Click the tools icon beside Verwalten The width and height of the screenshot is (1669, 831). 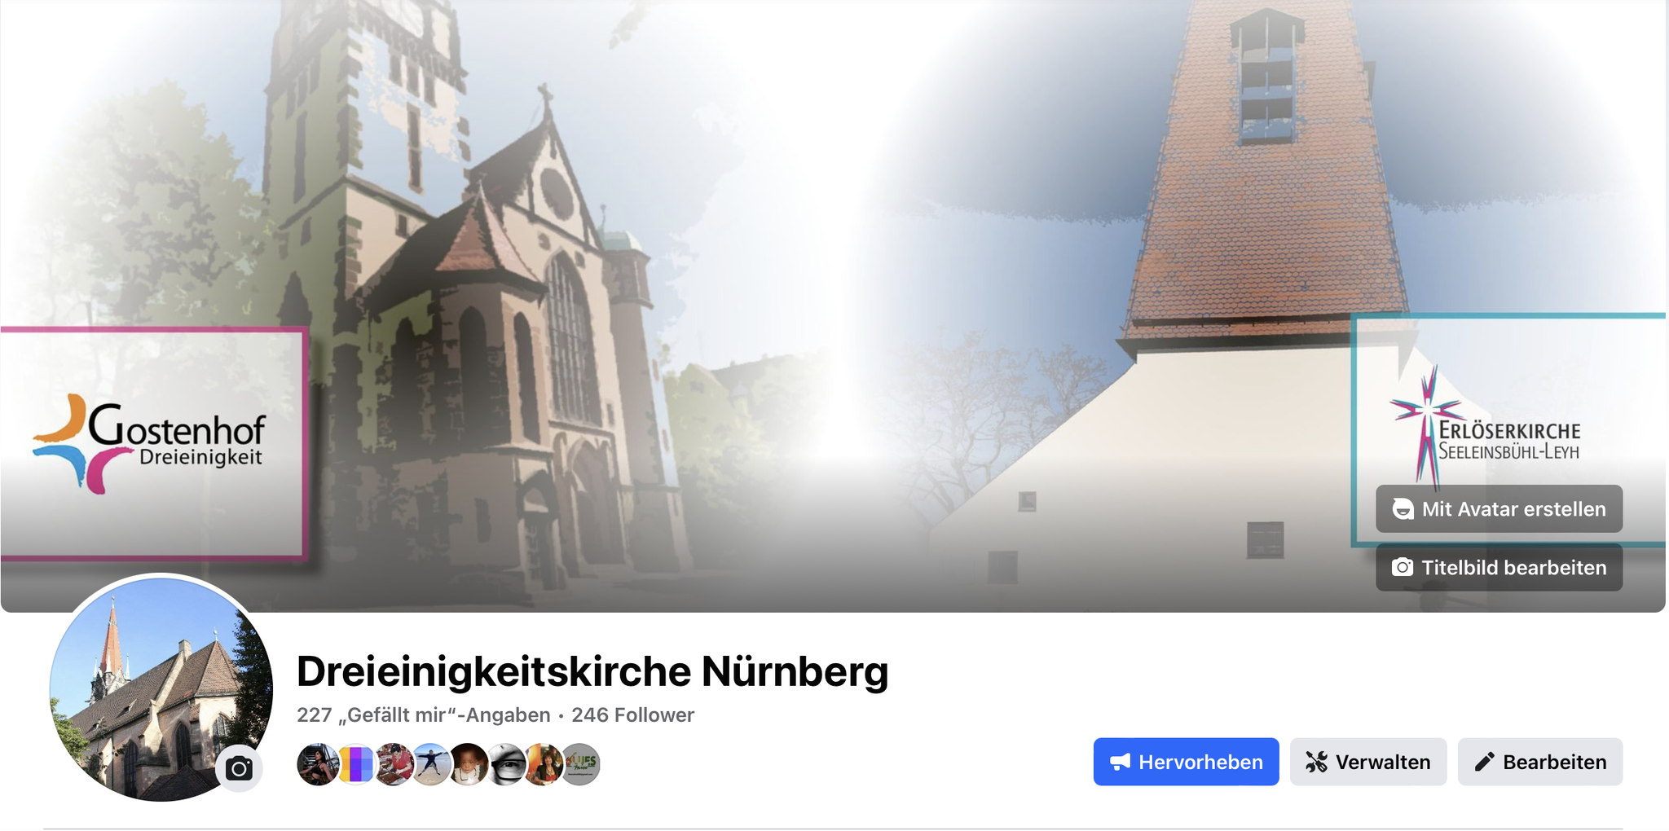point(1316,763)
